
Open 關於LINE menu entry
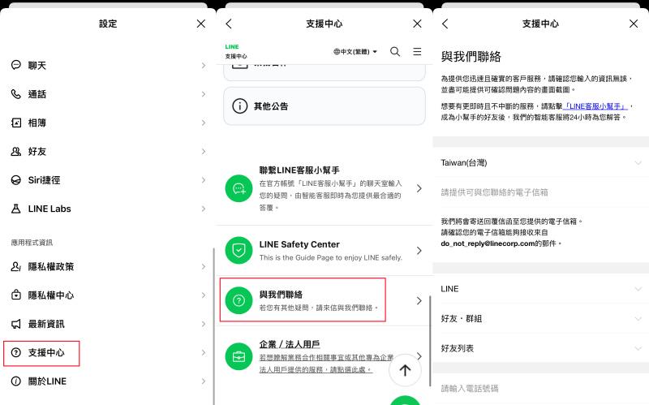click(x=108, y=381)
